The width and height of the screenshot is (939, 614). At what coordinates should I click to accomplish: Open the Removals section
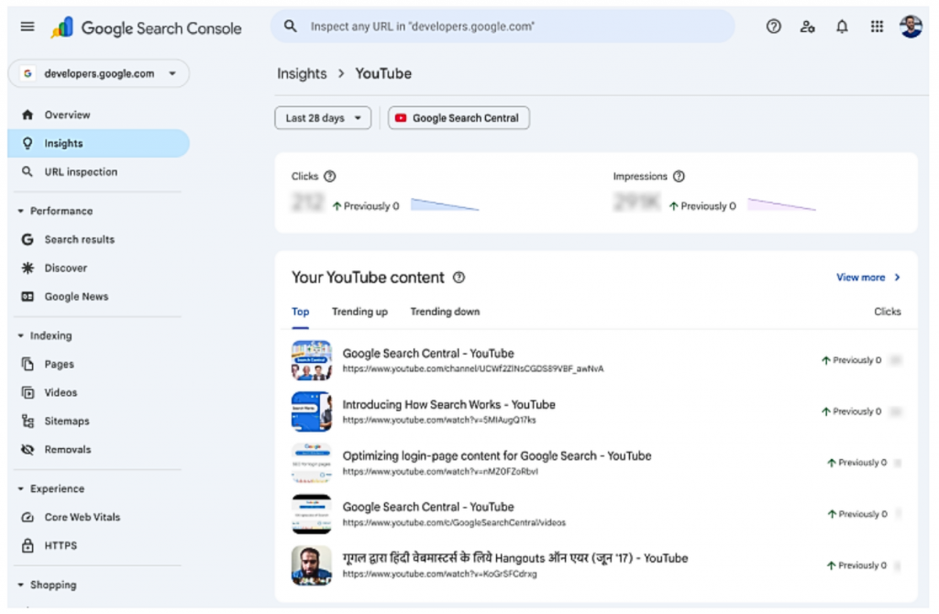click(69, 449)
